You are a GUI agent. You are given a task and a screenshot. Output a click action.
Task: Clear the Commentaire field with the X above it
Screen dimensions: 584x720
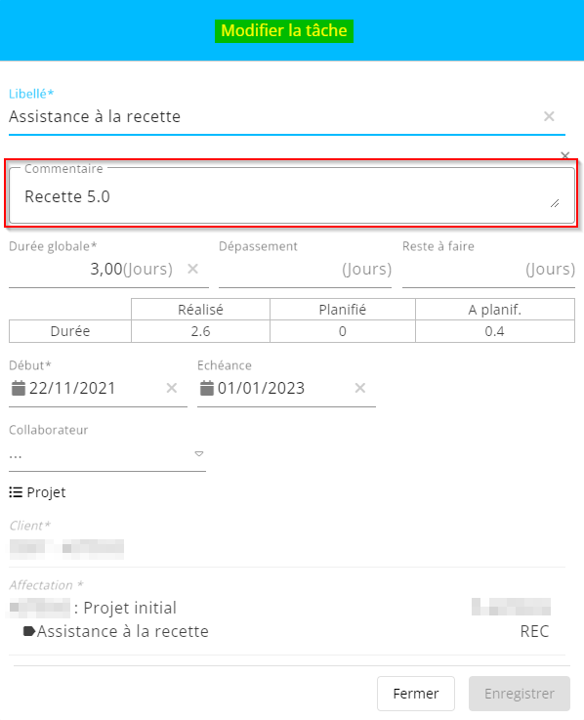coord(564,155)
